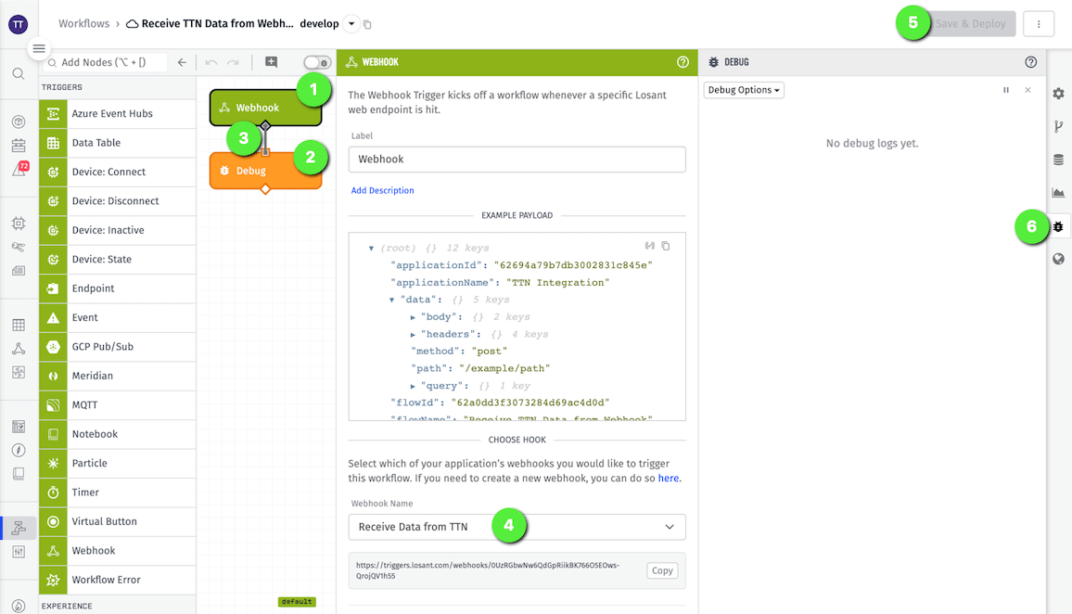Select Virtual Button trigger from palette
1072x614 pixels.
pyautogui.click(x=118, y=521)
